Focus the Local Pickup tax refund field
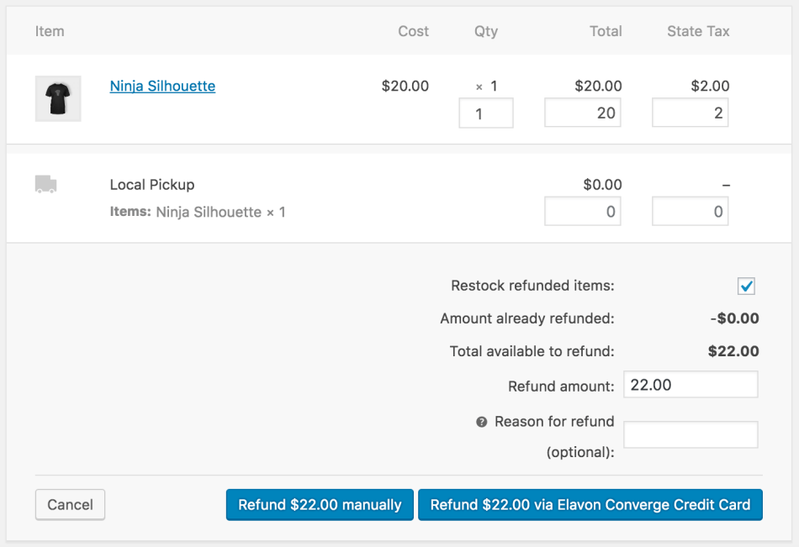 pos(691,212)
